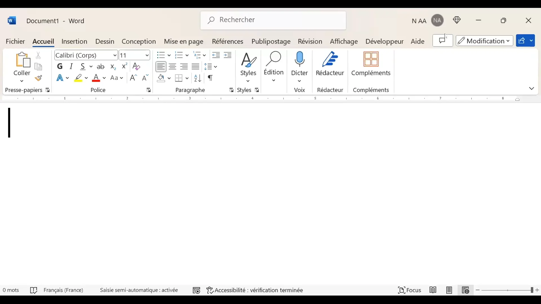Increase font size with grow icon
The width and height of the screenshot is (541, 304).
[134, 78]
